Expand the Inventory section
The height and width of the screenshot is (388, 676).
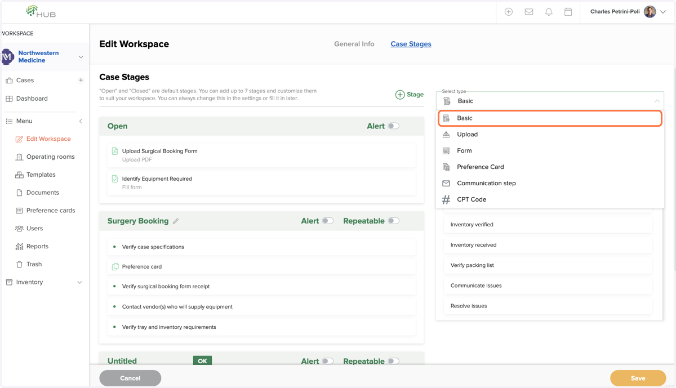pos(79,282)
